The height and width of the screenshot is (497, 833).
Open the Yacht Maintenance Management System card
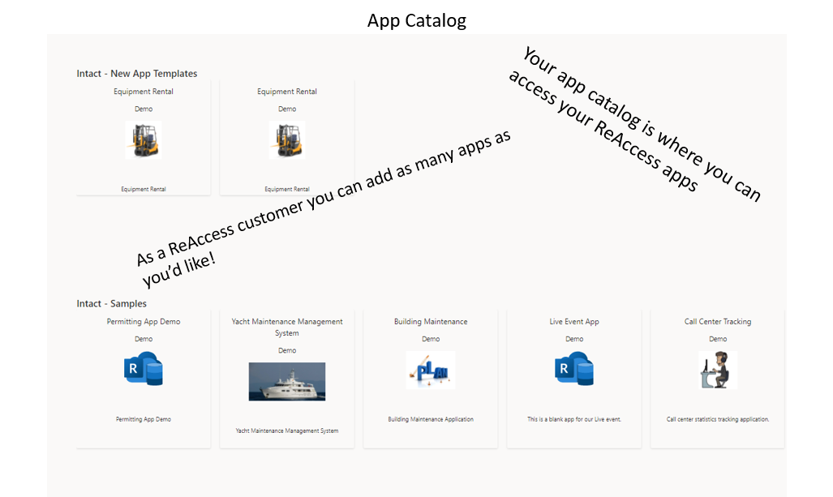(x=287, y=377)
